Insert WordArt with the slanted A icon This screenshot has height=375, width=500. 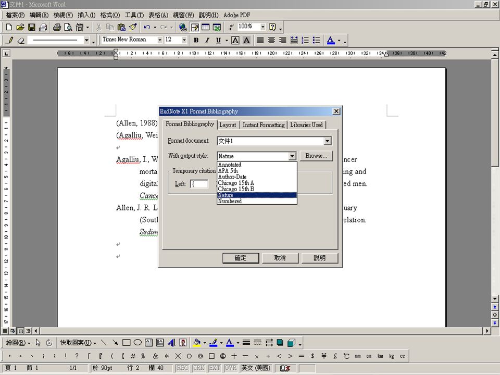coord(171,343)
